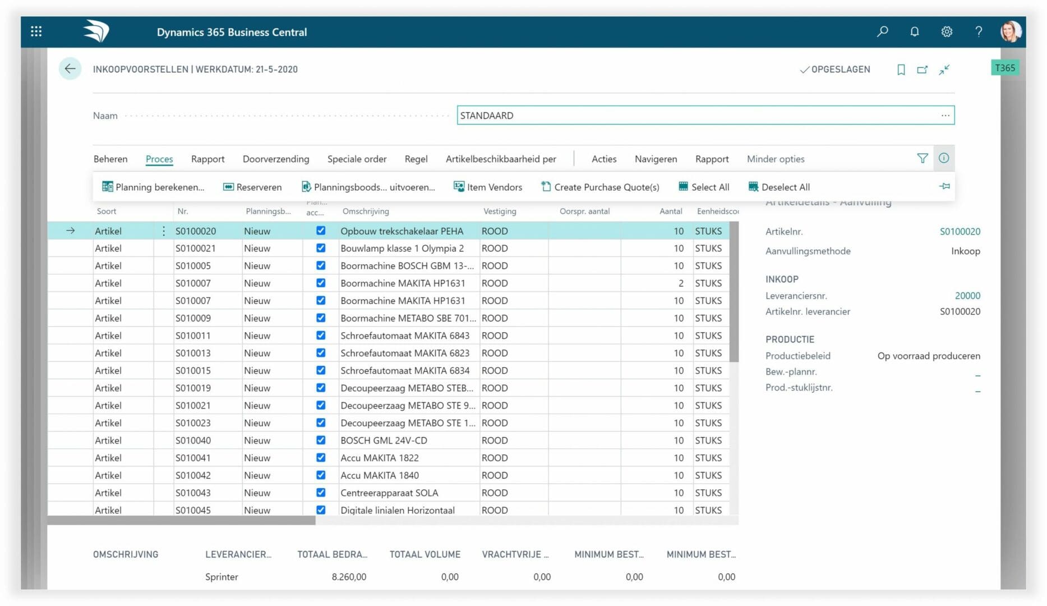Open Artikelnr. S0100020 link in FactBox

pyautogui.click(x=960, y=231)
